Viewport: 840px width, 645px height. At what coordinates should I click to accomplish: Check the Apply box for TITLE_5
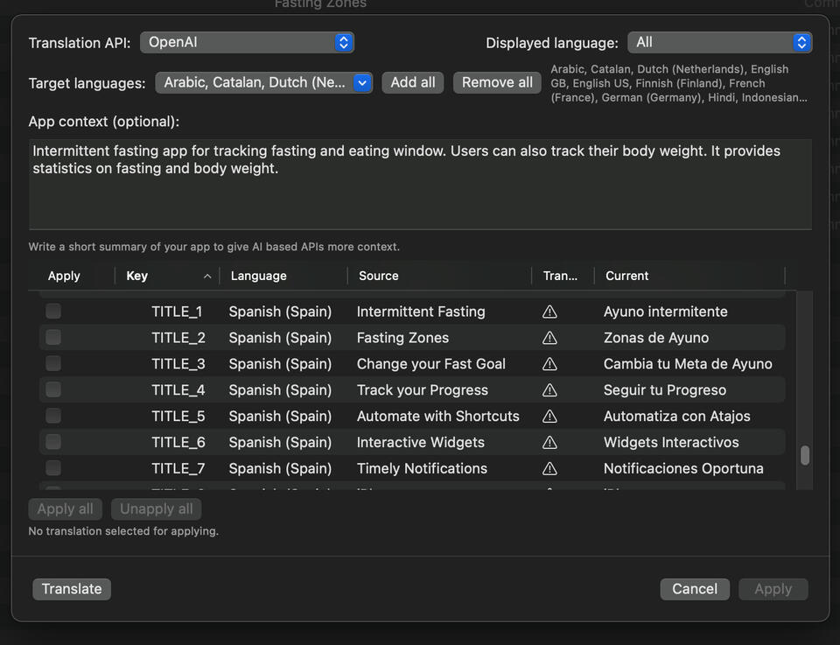point(53,417)
